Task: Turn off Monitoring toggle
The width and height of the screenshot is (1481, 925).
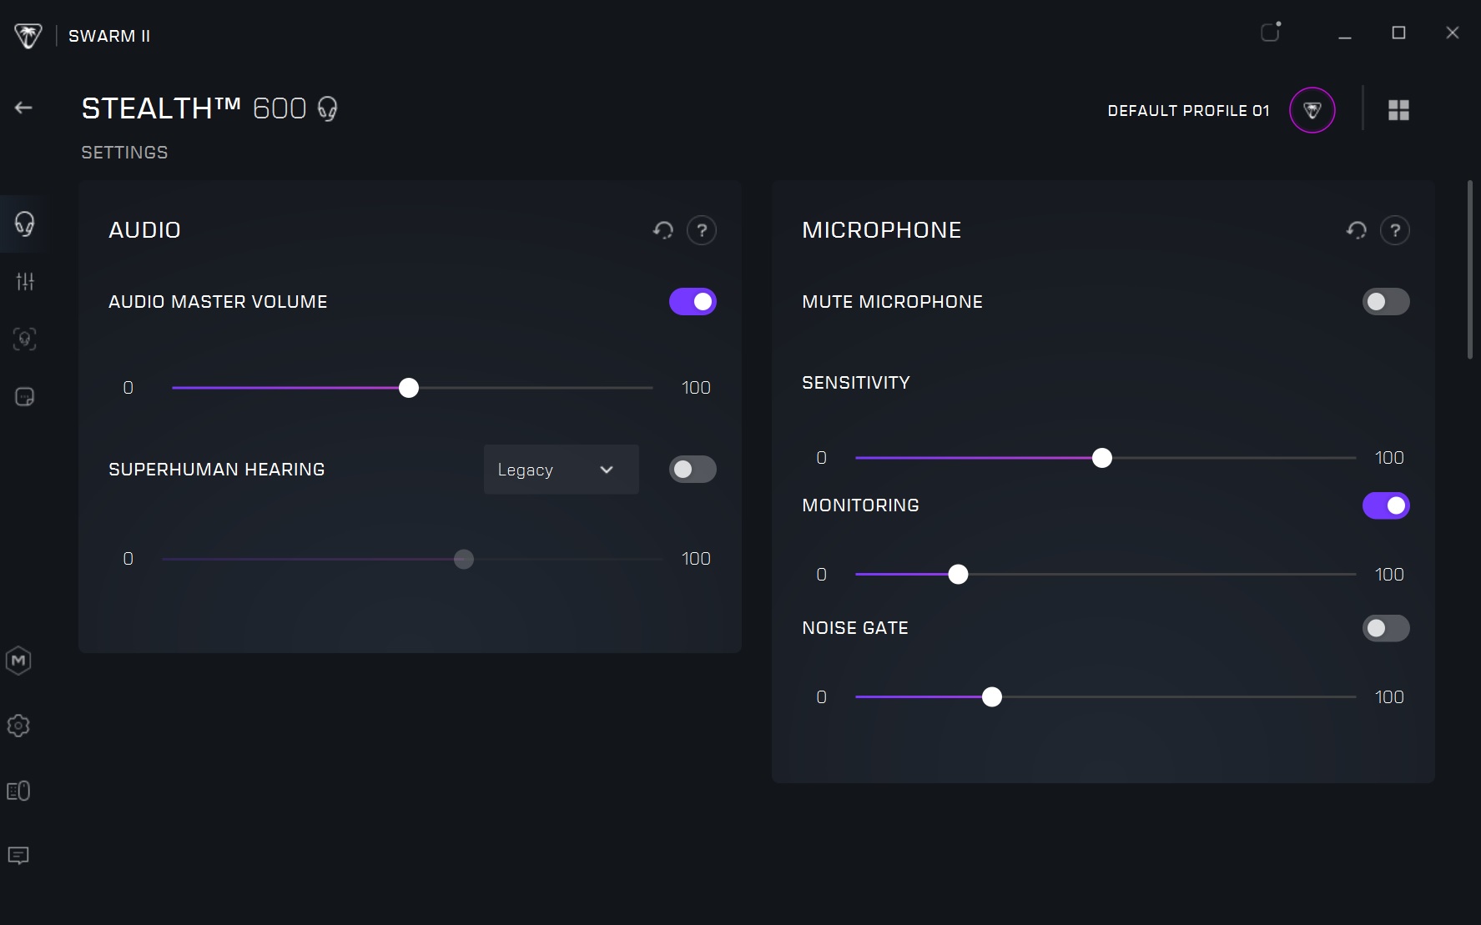Action: click(x=1386, y=505)
